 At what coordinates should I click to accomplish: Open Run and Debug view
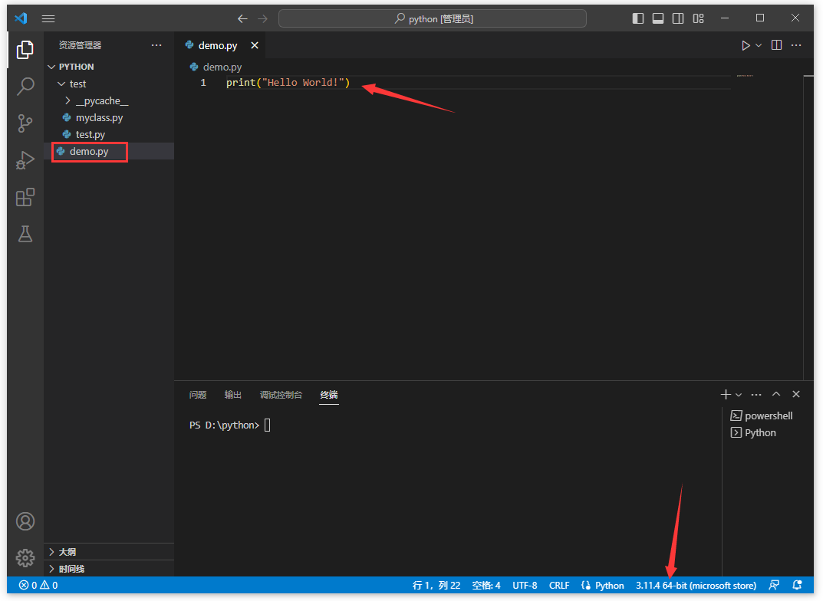25,160
